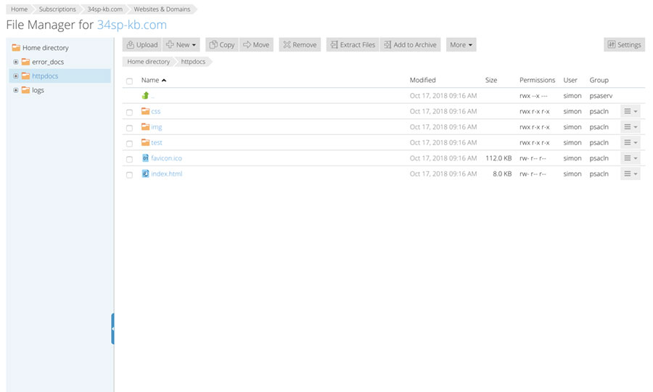Screen dimensions: 653x392
Task: Open actions menu for favicon.ico row
Action: coord(631,158)
